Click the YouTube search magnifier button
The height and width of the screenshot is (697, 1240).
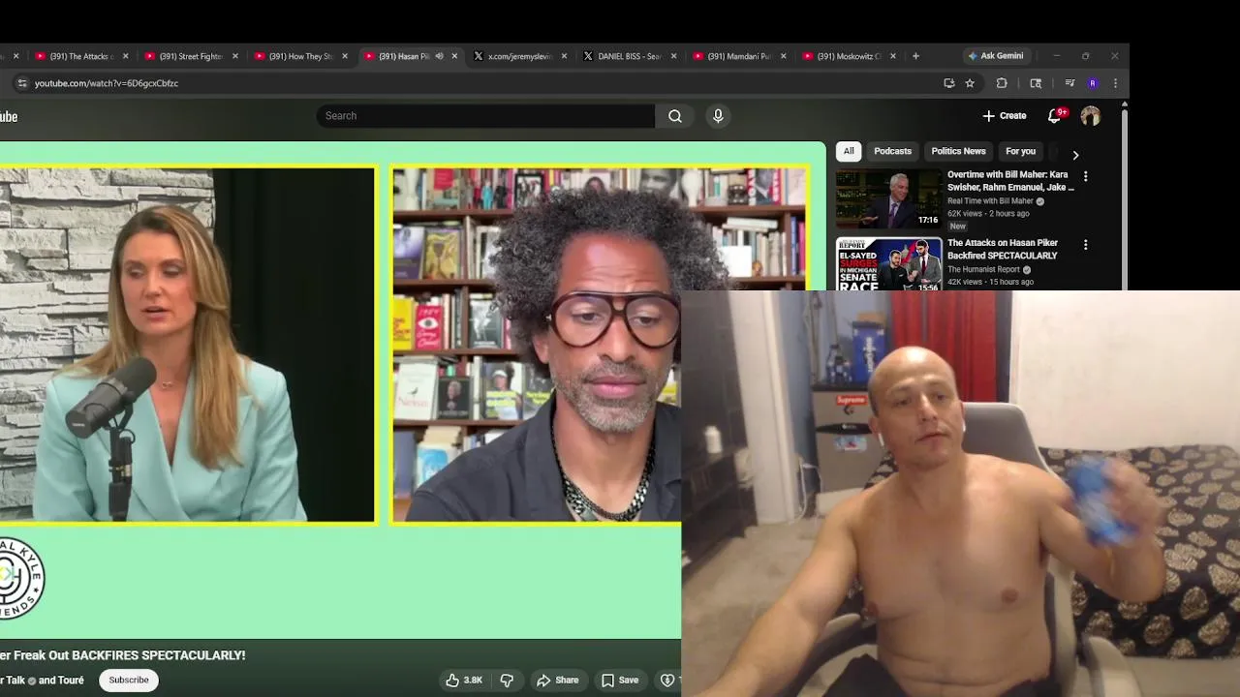(675, 116)
